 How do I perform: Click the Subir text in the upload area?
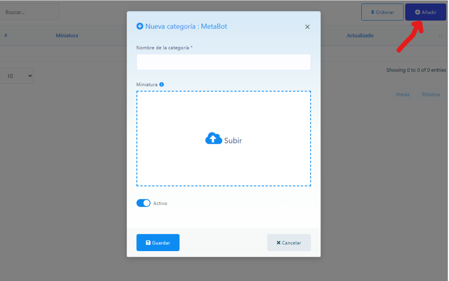[233, 140]
